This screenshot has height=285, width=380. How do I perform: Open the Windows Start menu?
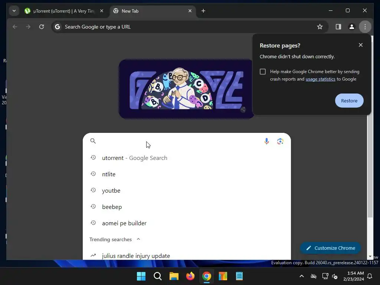tap(141, 276)
